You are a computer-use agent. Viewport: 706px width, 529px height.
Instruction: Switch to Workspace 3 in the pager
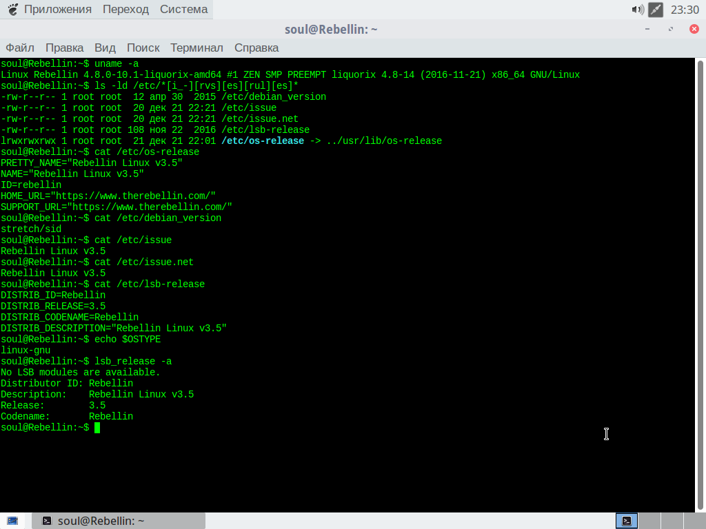672,521
